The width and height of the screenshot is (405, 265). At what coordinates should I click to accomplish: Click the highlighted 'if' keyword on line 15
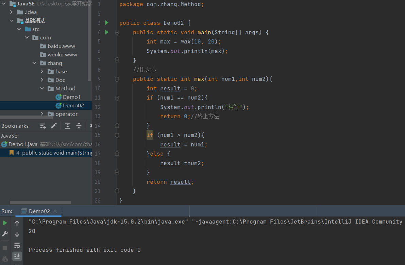pyautogui.click(x=150, y=135)
